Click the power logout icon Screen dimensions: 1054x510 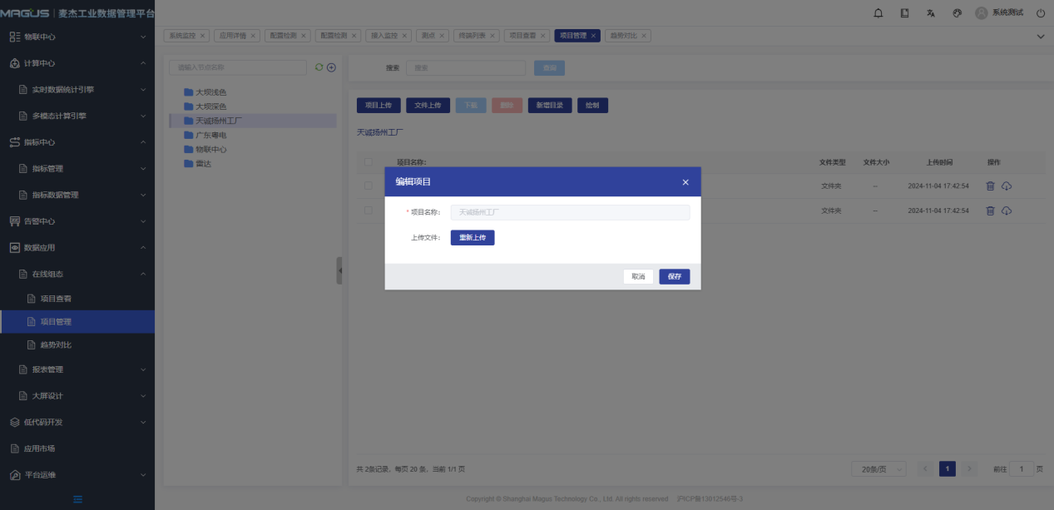[1040, 13]
